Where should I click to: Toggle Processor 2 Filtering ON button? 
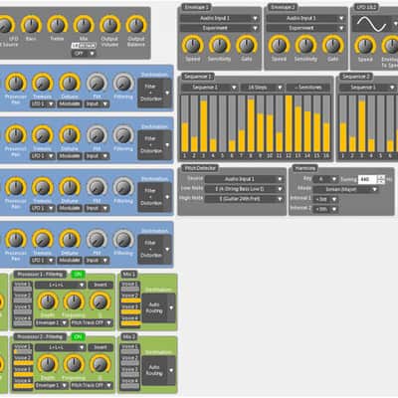coord(78,337)
